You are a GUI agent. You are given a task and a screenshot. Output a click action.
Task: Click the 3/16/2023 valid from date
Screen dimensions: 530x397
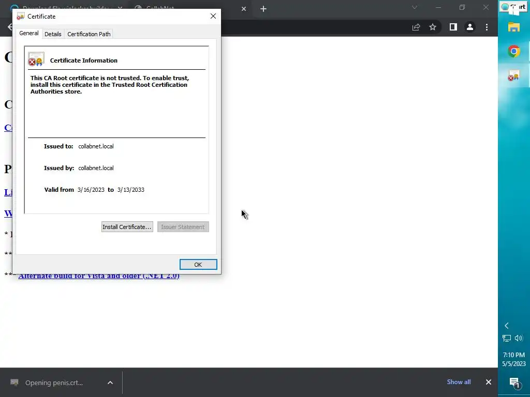pyautogui.click(x=91, y=190)
